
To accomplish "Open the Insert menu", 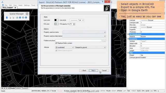I will pos(20,5).
